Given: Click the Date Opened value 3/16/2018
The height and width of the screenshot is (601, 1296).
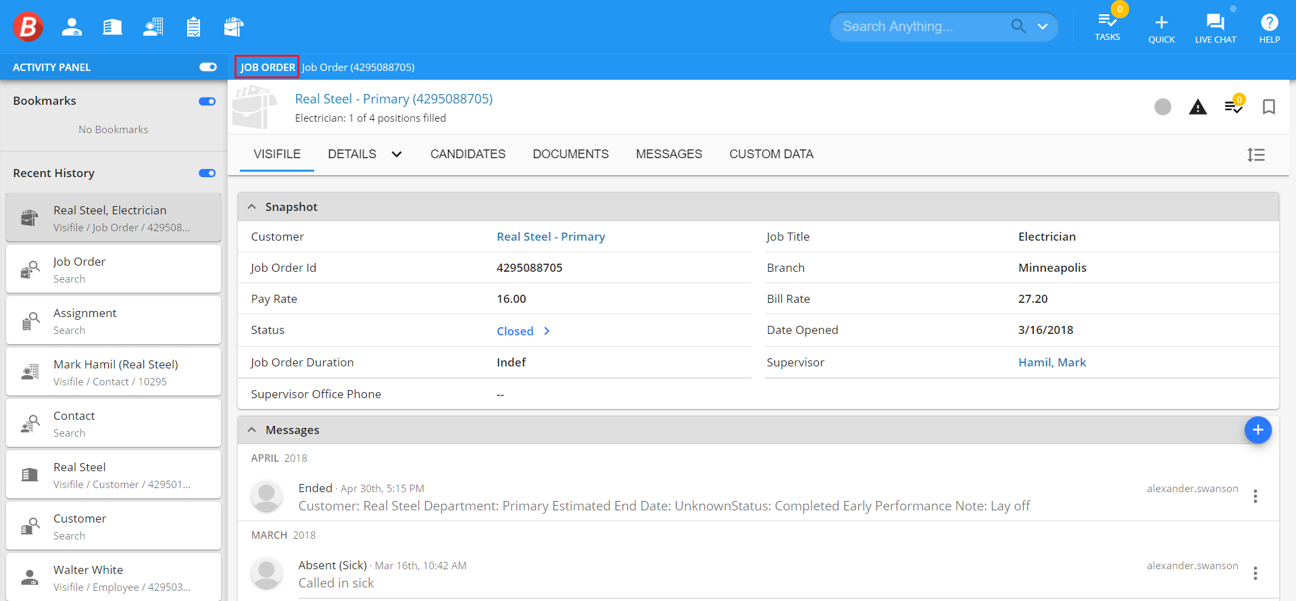Looking at the screenshot, I should point(1046,330).
